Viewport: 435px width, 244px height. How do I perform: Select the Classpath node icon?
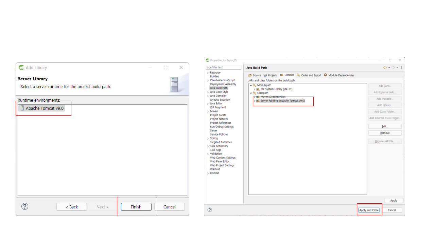[x=255, y=93]
